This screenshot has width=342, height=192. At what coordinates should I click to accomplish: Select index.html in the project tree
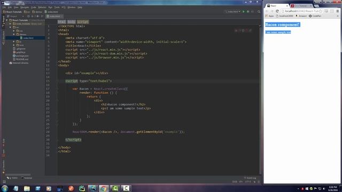point(27,38)
